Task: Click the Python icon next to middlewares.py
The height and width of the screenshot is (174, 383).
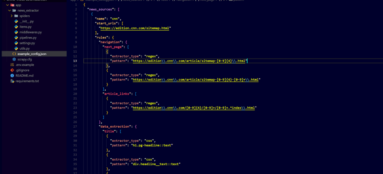Action: click(x=16, y=32)
